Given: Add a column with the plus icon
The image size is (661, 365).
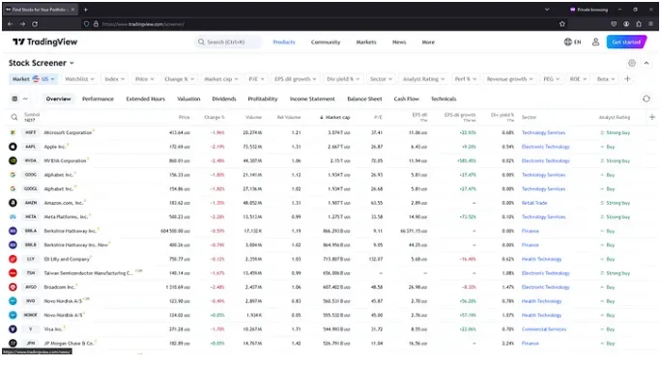Looking at the screenshot, I should pyautogui.click(x=652, y=117).
